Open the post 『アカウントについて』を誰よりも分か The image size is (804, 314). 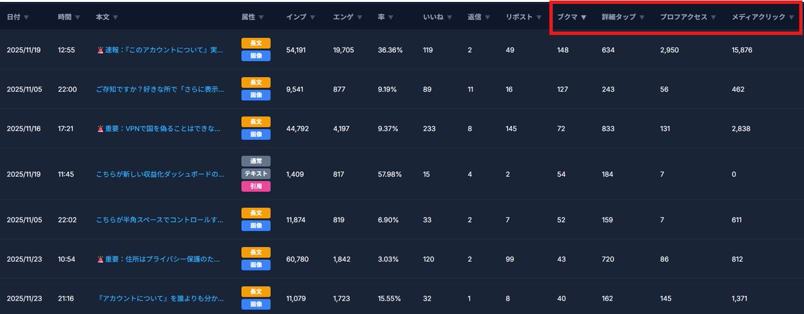pyautogui.click(x=160, y=298)
